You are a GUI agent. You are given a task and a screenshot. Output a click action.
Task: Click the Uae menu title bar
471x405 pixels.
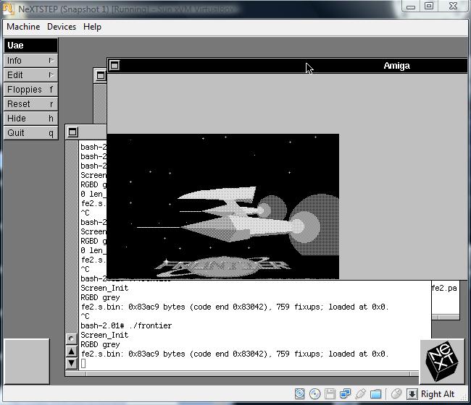(x=30, y=46)
